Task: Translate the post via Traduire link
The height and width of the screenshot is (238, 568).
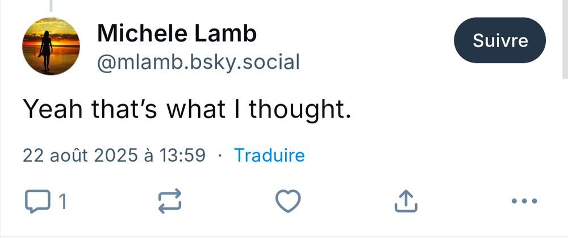Action: (x=269, y=155)
